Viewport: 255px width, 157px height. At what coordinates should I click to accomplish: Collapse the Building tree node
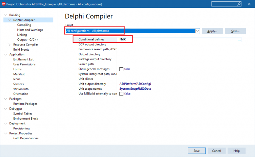tap(5, 15)
